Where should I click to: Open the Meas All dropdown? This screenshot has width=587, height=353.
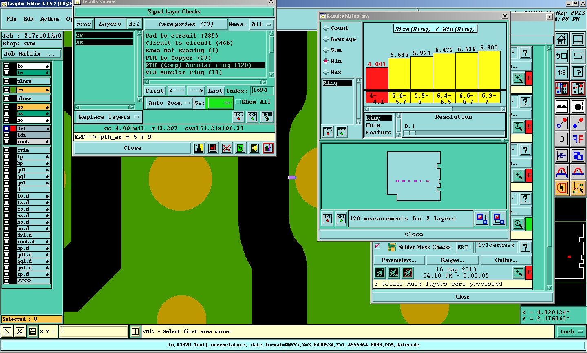point(261,24)
